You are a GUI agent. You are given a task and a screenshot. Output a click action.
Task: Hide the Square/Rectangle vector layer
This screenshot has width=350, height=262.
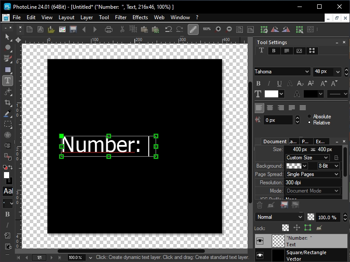click(x=260, y=255)
